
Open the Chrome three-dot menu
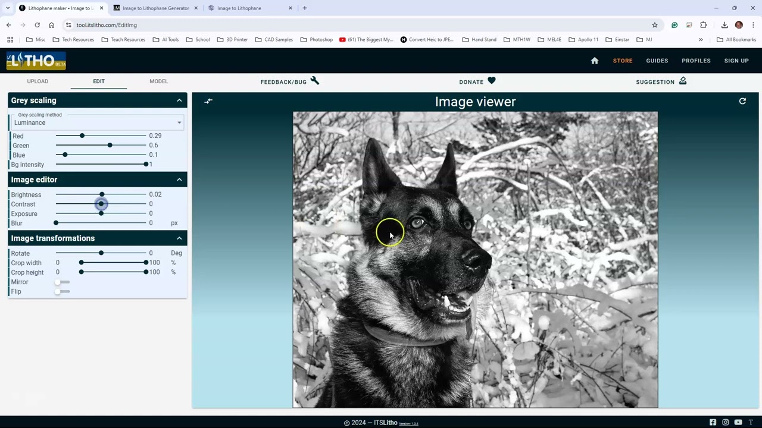(753, 25)
